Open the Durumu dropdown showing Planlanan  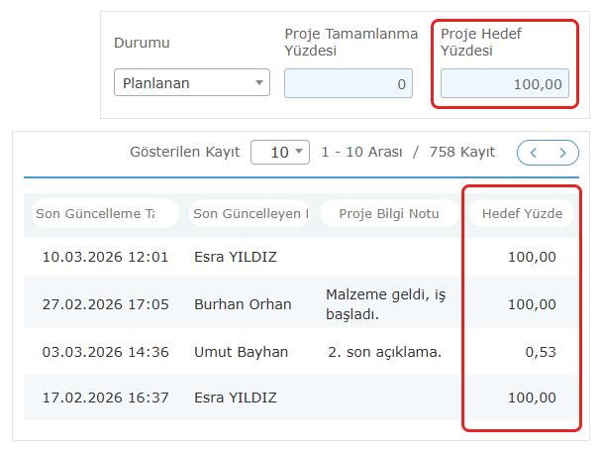click(192, 83)
